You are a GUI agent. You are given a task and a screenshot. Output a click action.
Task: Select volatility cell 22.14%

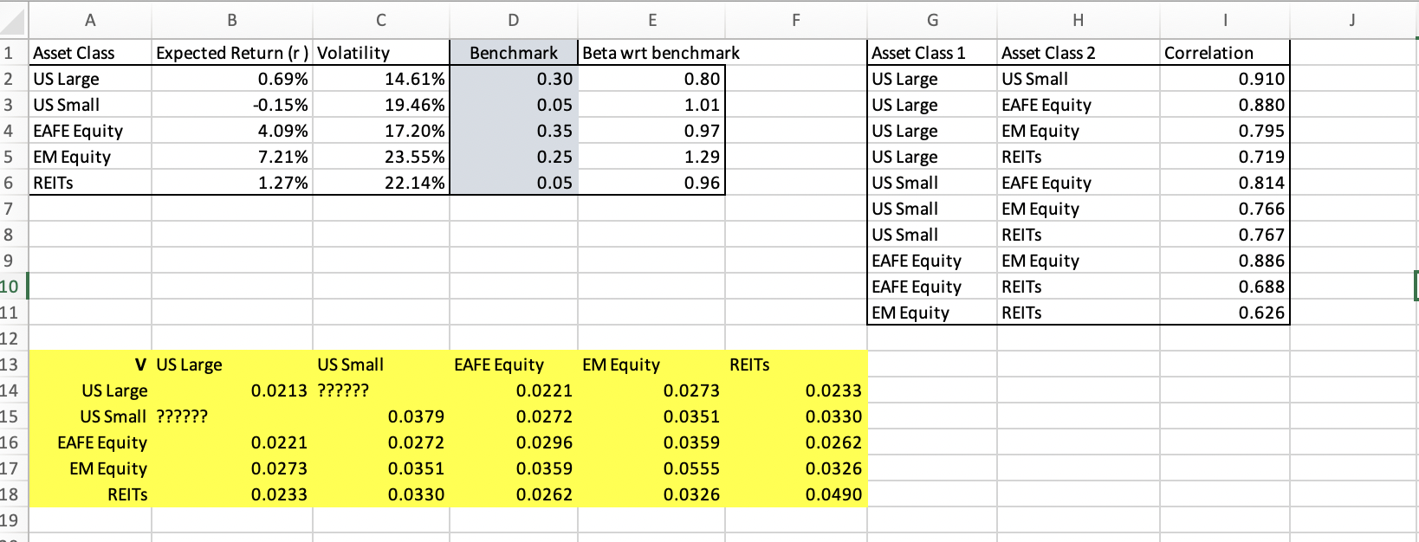[381, 183]
